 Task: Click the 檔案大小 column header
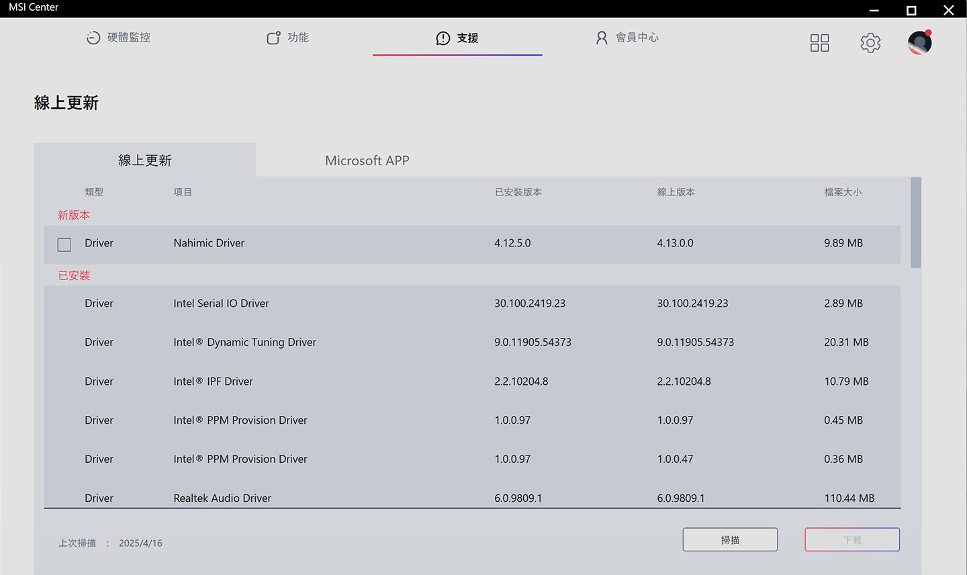pos(843,192)
